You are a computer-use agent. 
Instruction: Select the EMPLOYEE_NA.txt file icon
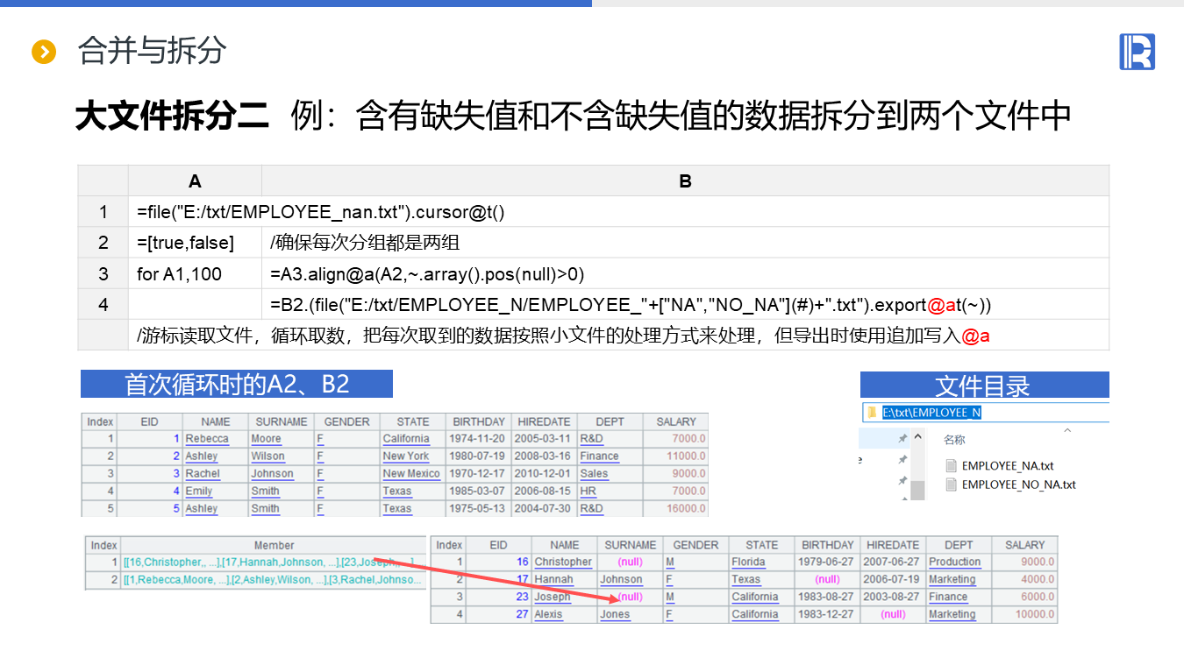[951, 466]
